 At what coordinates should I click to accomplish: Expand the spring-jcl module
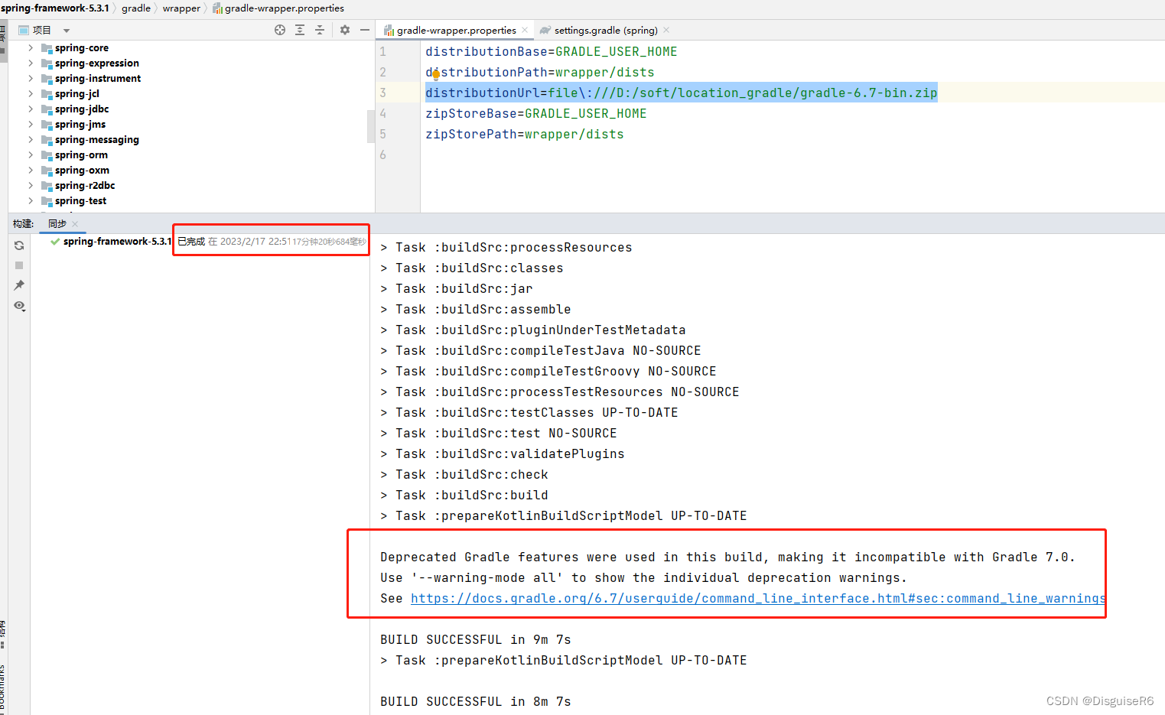[31, 93]
